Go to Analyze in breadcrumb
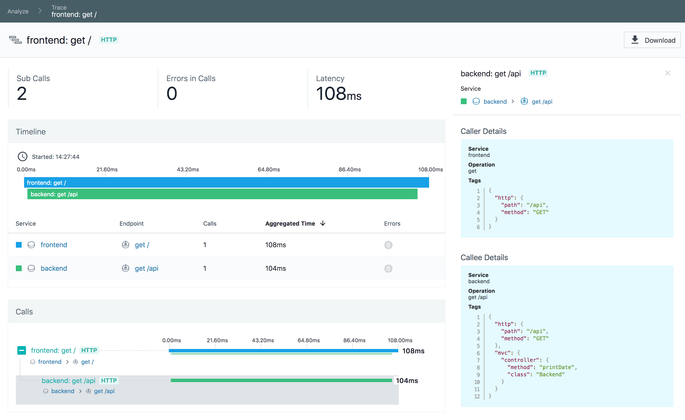Screen dimensions: 685x420 [18, 11]
